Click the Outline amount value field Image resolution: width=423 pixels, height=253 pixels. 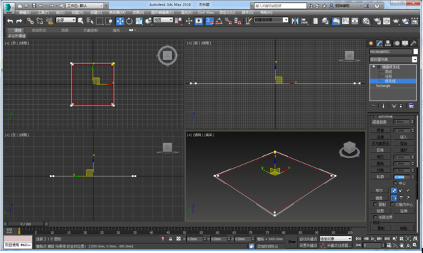(401, 177)
